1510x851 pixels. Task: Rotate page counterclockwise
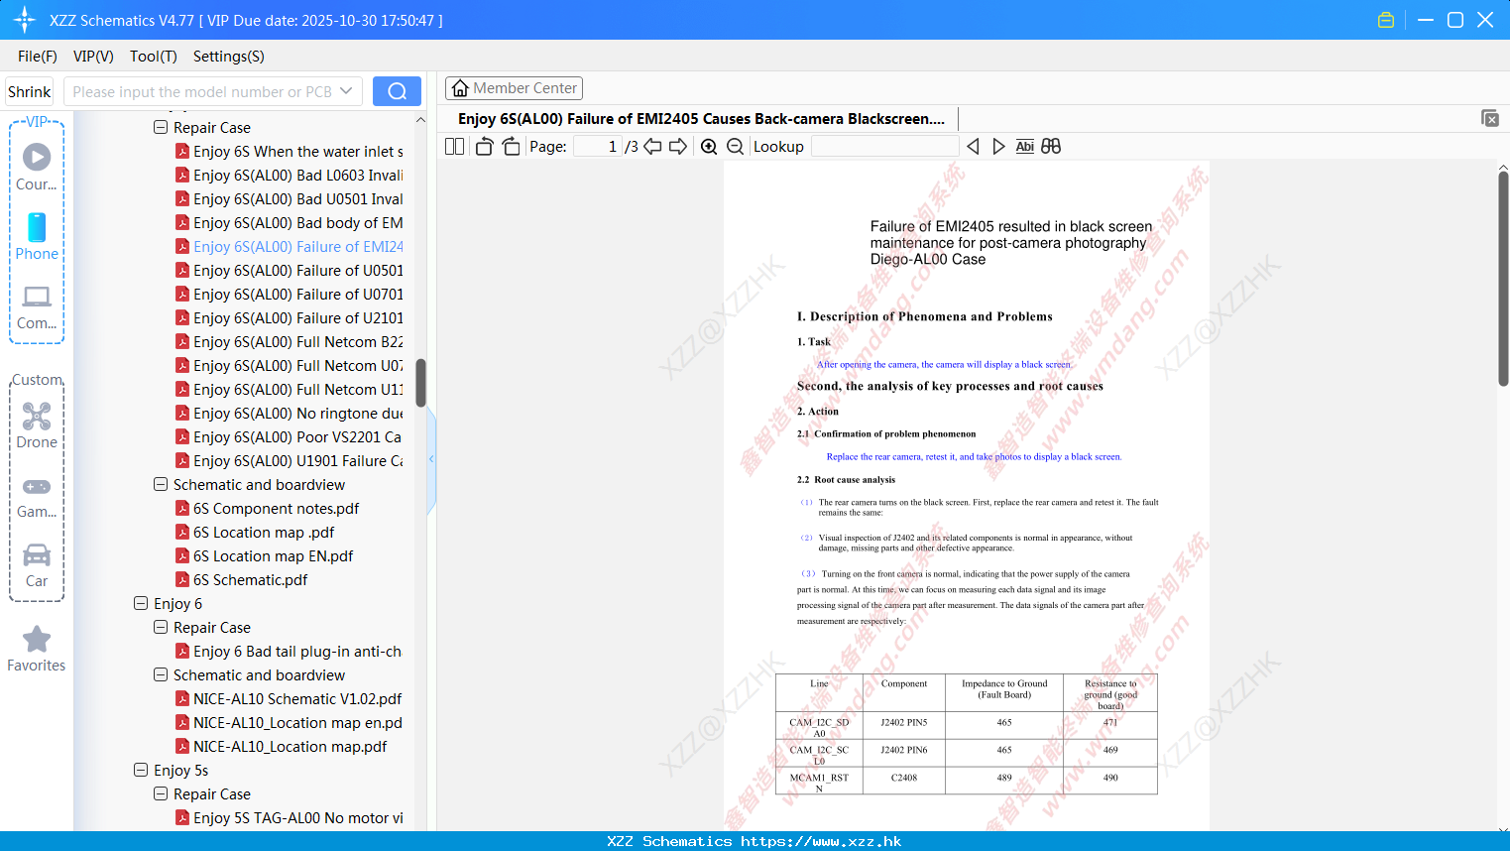(x=484, y=146)
